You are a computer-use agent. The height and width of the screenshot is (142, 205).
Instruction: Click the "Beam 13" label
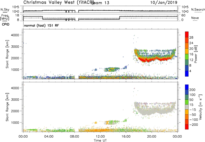tap(100, 3)
